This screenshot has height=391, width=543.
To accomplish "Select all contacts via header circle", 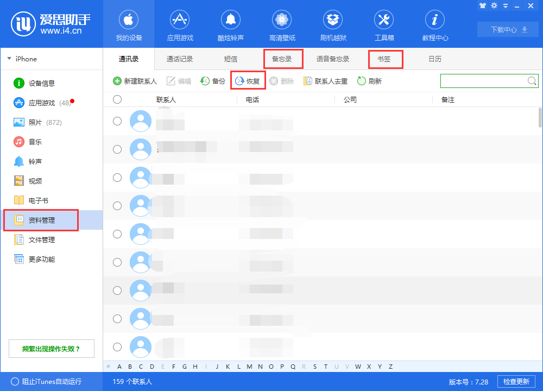I will [117, 99].
